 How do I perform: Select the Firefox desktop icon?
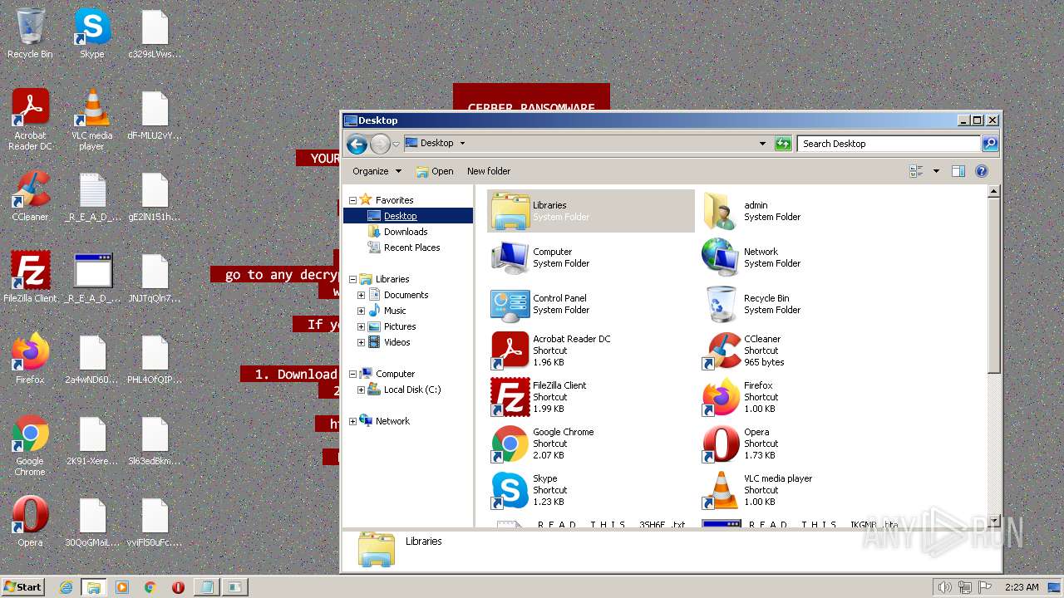pyautogui.click(x=30, y=359)
